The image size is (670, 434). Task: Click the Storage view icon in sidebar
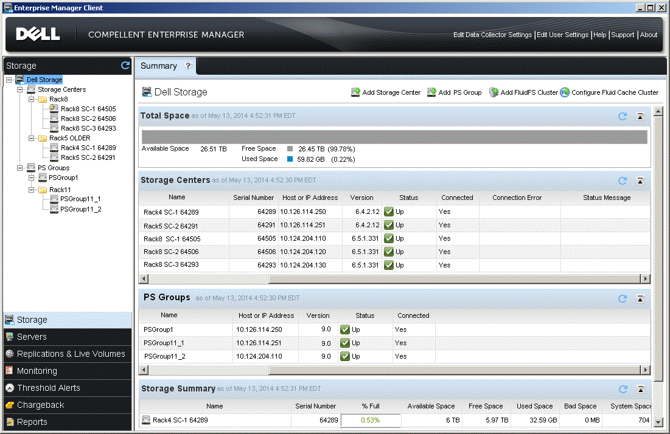point(9,320)
